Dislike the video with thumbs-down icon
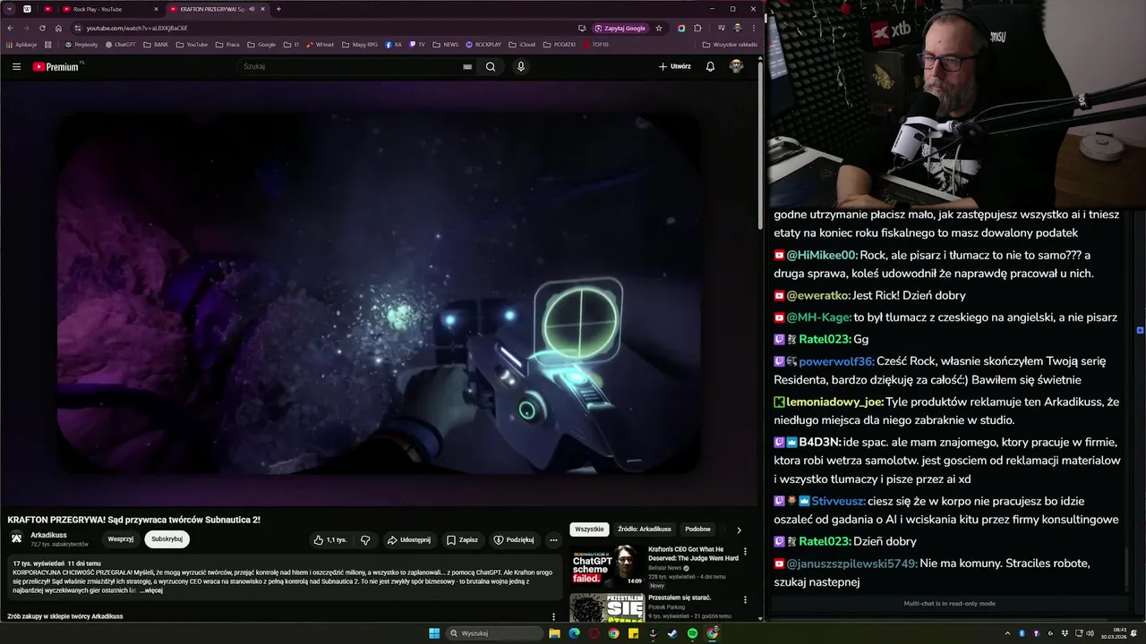Screen dimensions: 1146x644 click(x=365, y=539)
